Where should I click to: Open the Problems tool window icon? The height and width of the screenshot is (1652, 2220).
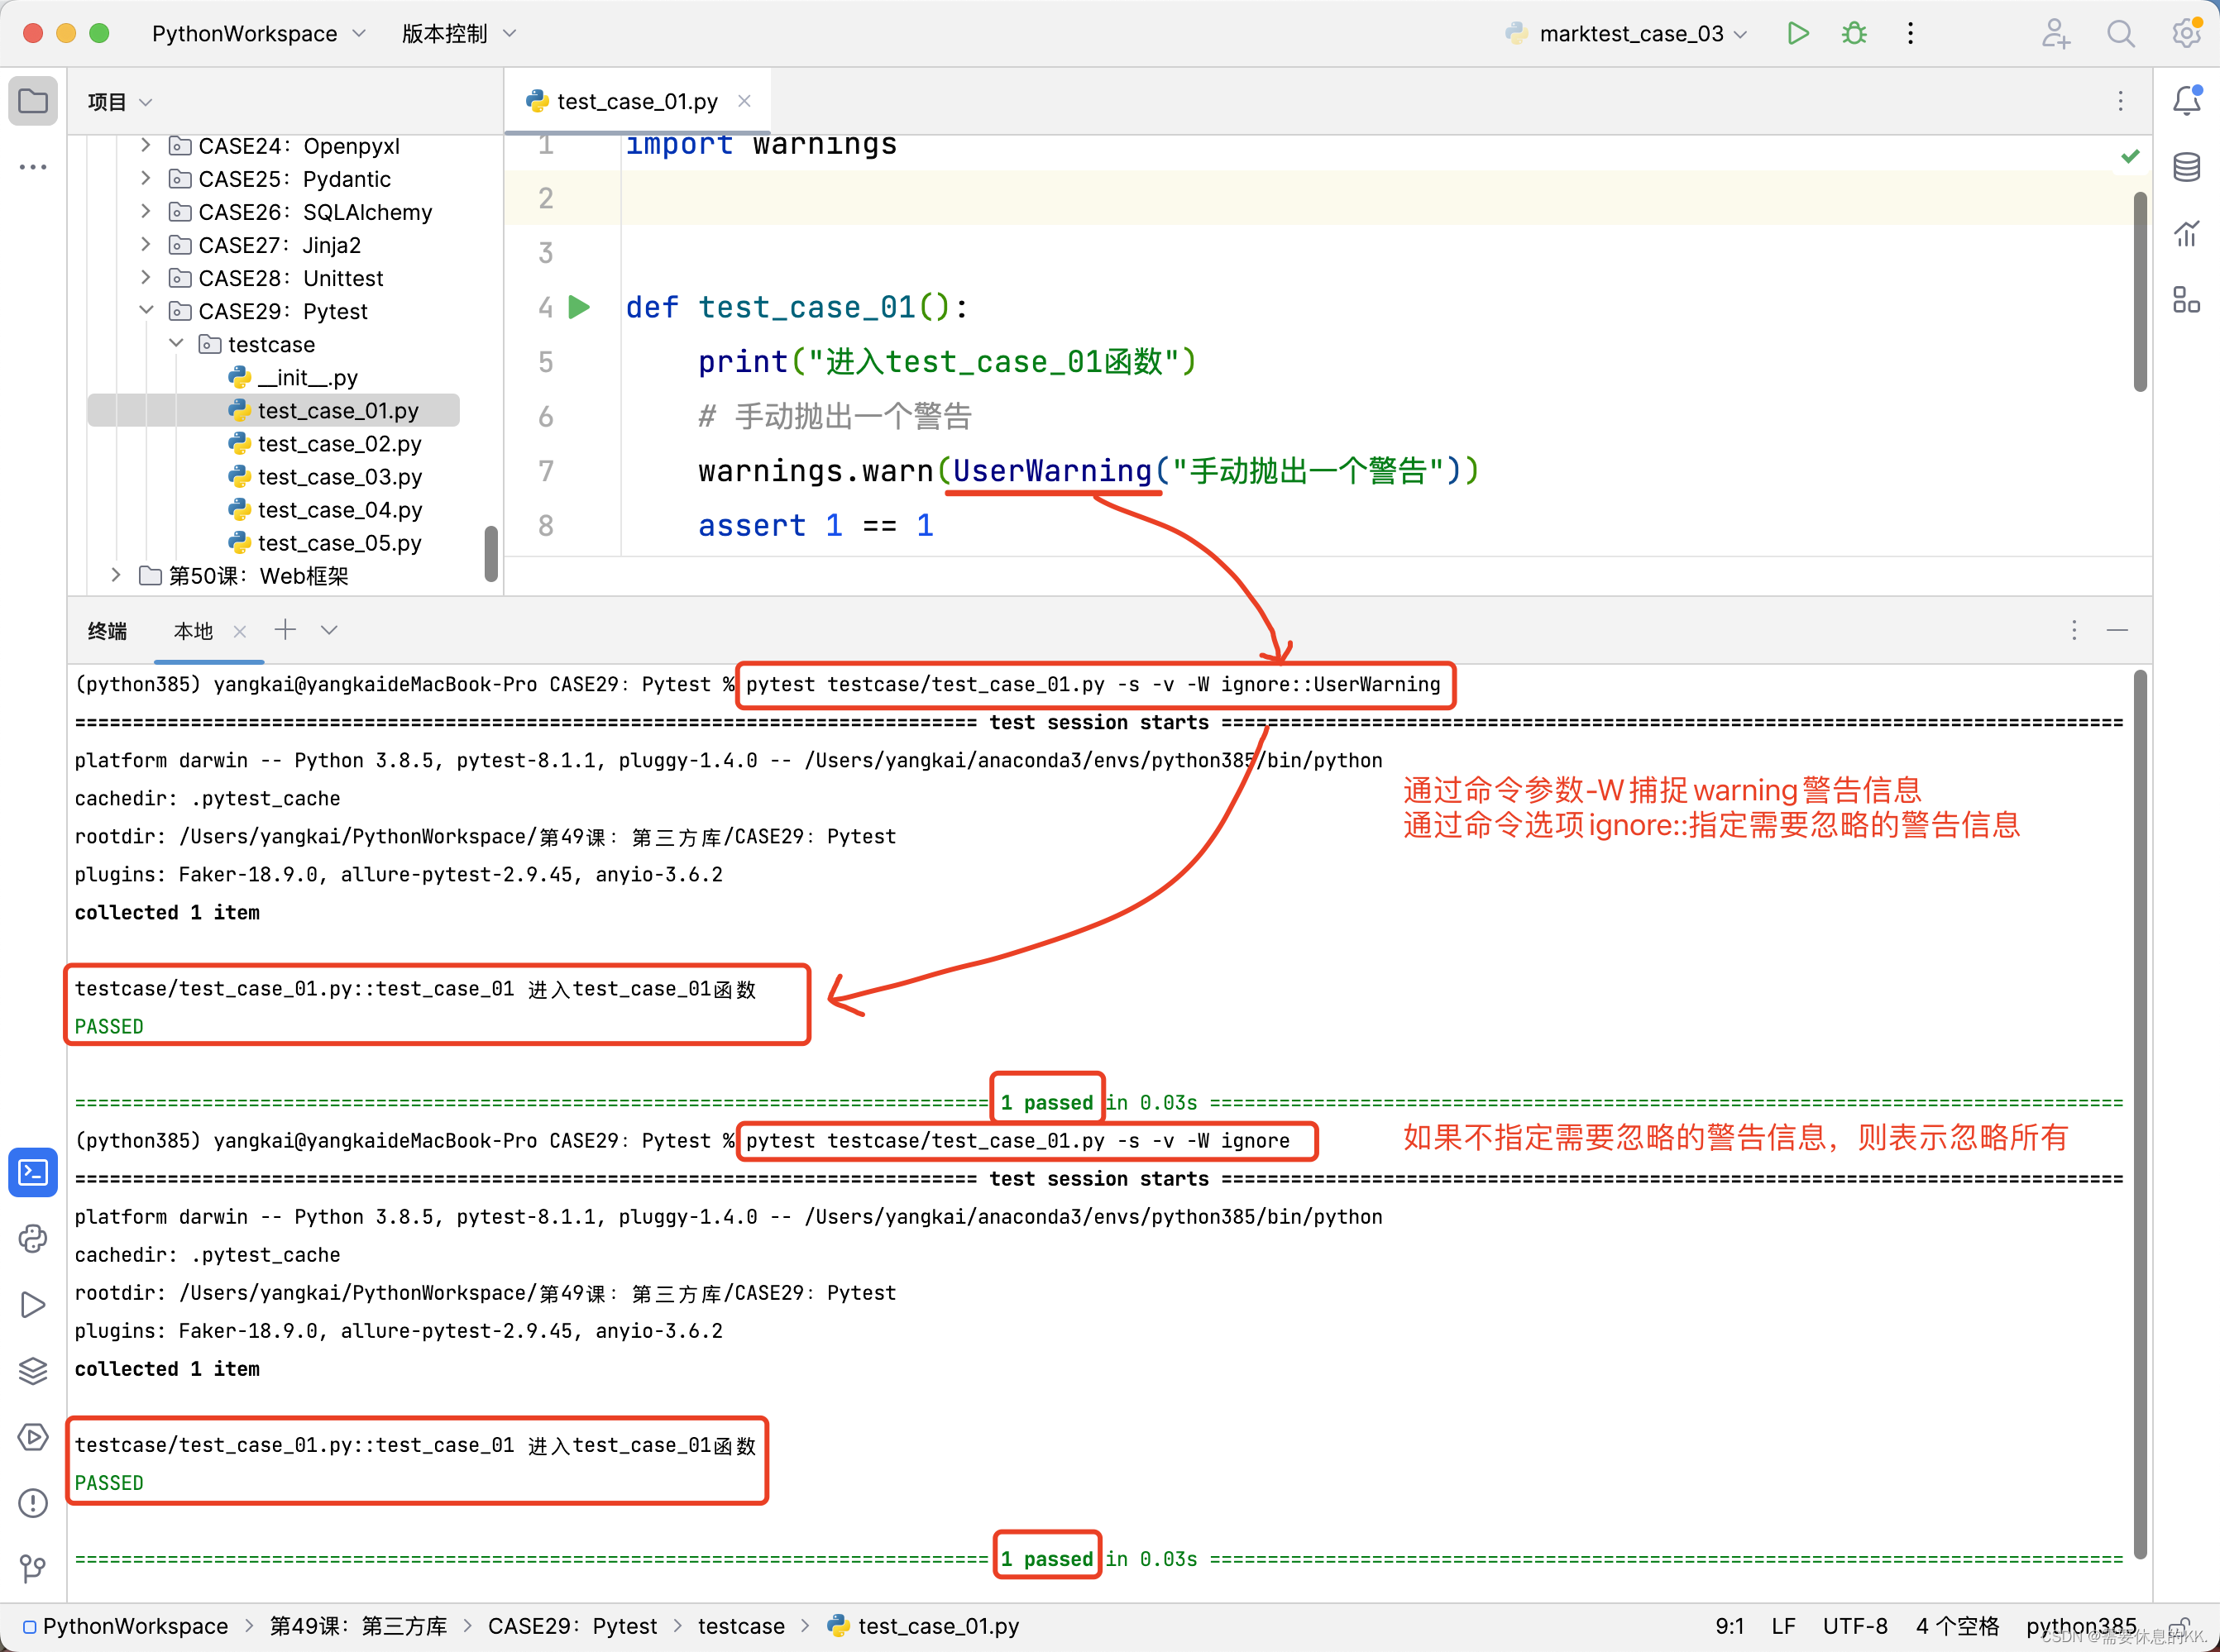click(x=33, y=1503)
